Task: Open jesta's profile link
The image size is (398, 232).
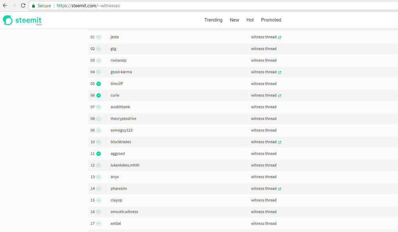Action: 115,37
